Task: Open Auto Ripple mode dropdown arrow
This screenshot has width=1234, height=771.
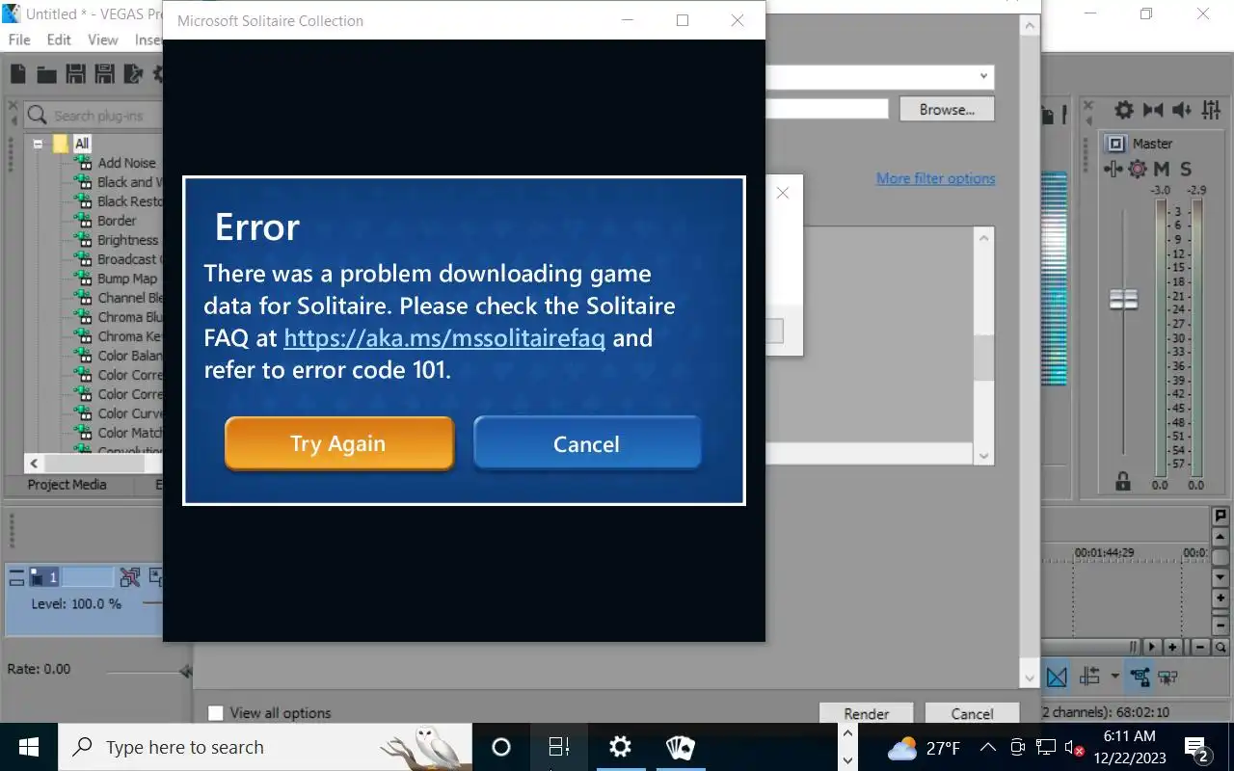Action: (x=1114, y=677)
